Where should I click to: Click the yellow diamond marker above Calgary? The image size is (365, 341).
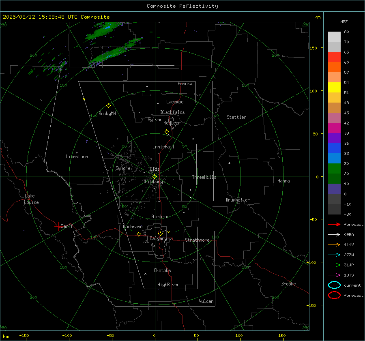coord(160,234)
